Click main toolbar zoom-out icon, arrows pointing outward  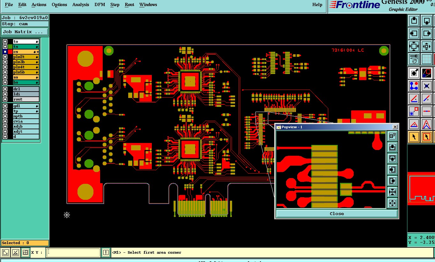click(x=427, y=46)
